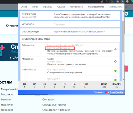Click red error icon in Meta robots row
Image resolution: width=133 pixels, height=113 pixels.
[115, 61]
